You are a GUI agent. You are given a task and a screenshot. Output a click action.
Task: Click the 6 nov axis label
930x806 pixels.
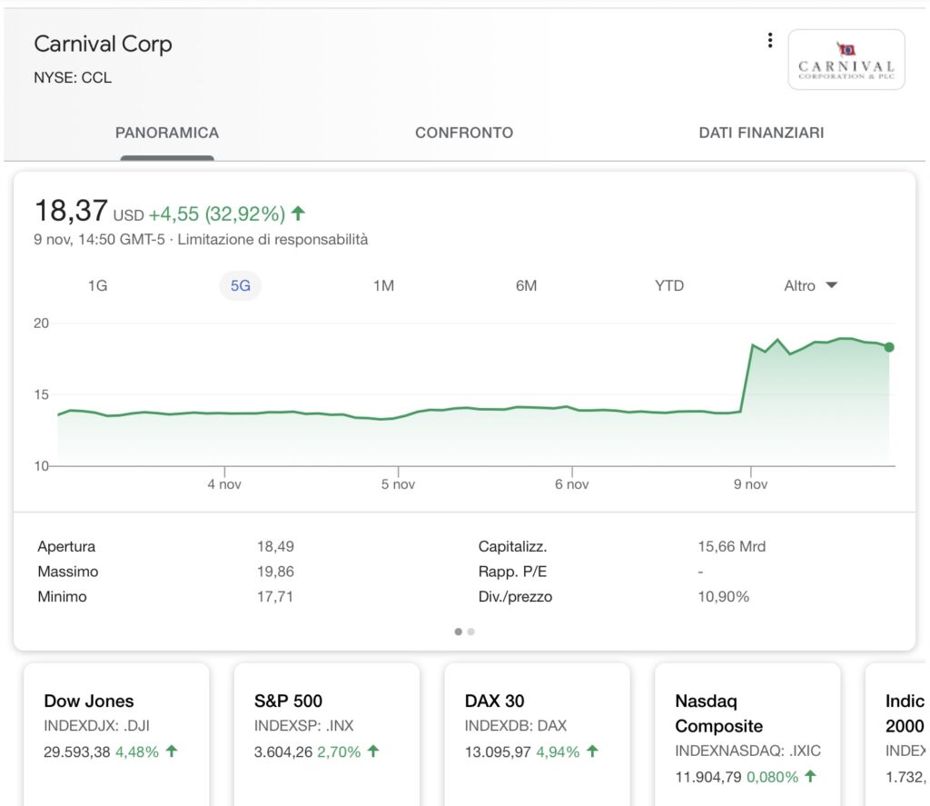[572, 484]
